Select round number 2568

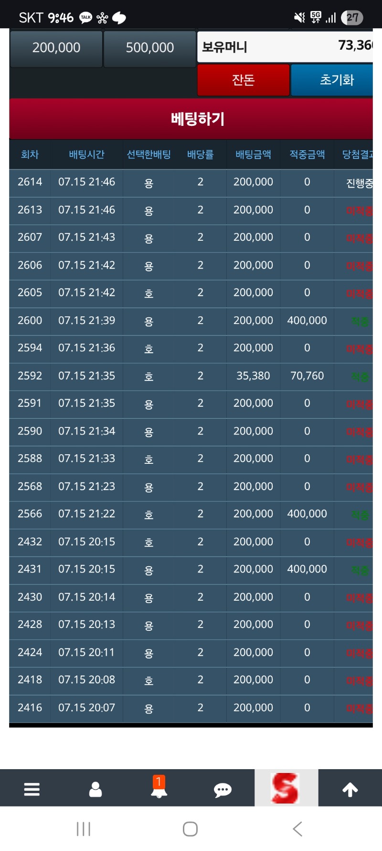30,486
